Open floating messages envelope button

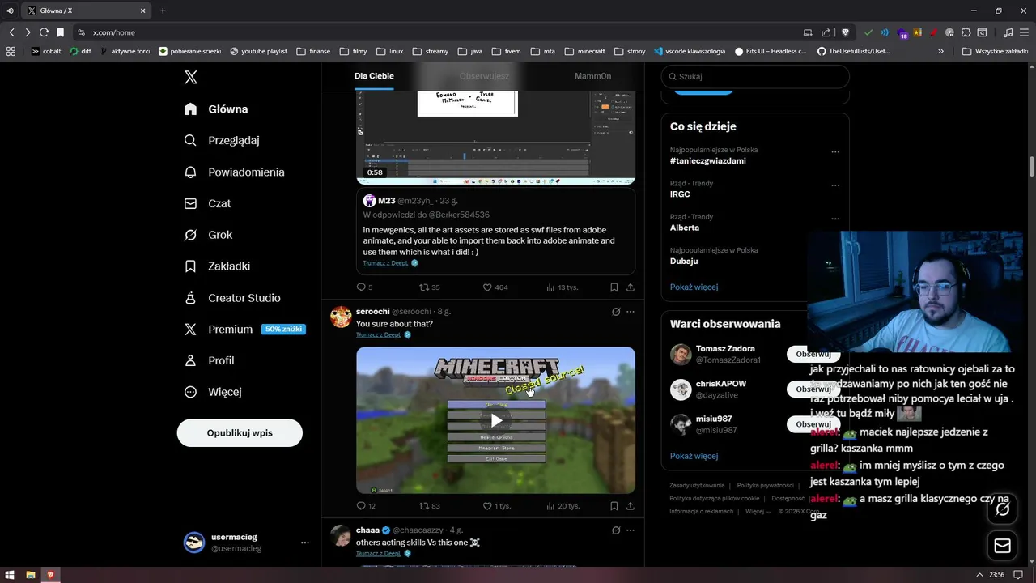click(x=1003, y=546)
